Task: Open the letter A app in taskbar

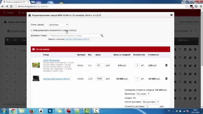Action: [41, 111]
